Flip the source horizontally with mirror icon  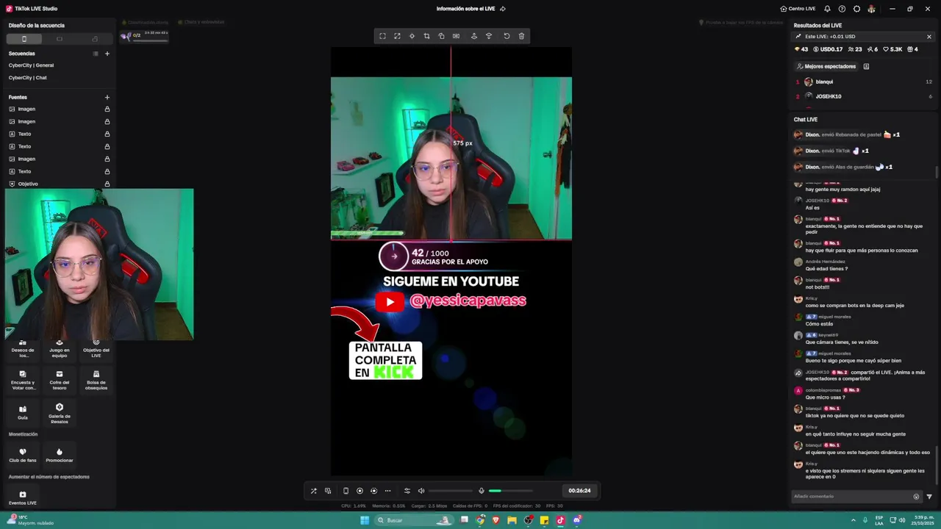click(x=456, y=36)
